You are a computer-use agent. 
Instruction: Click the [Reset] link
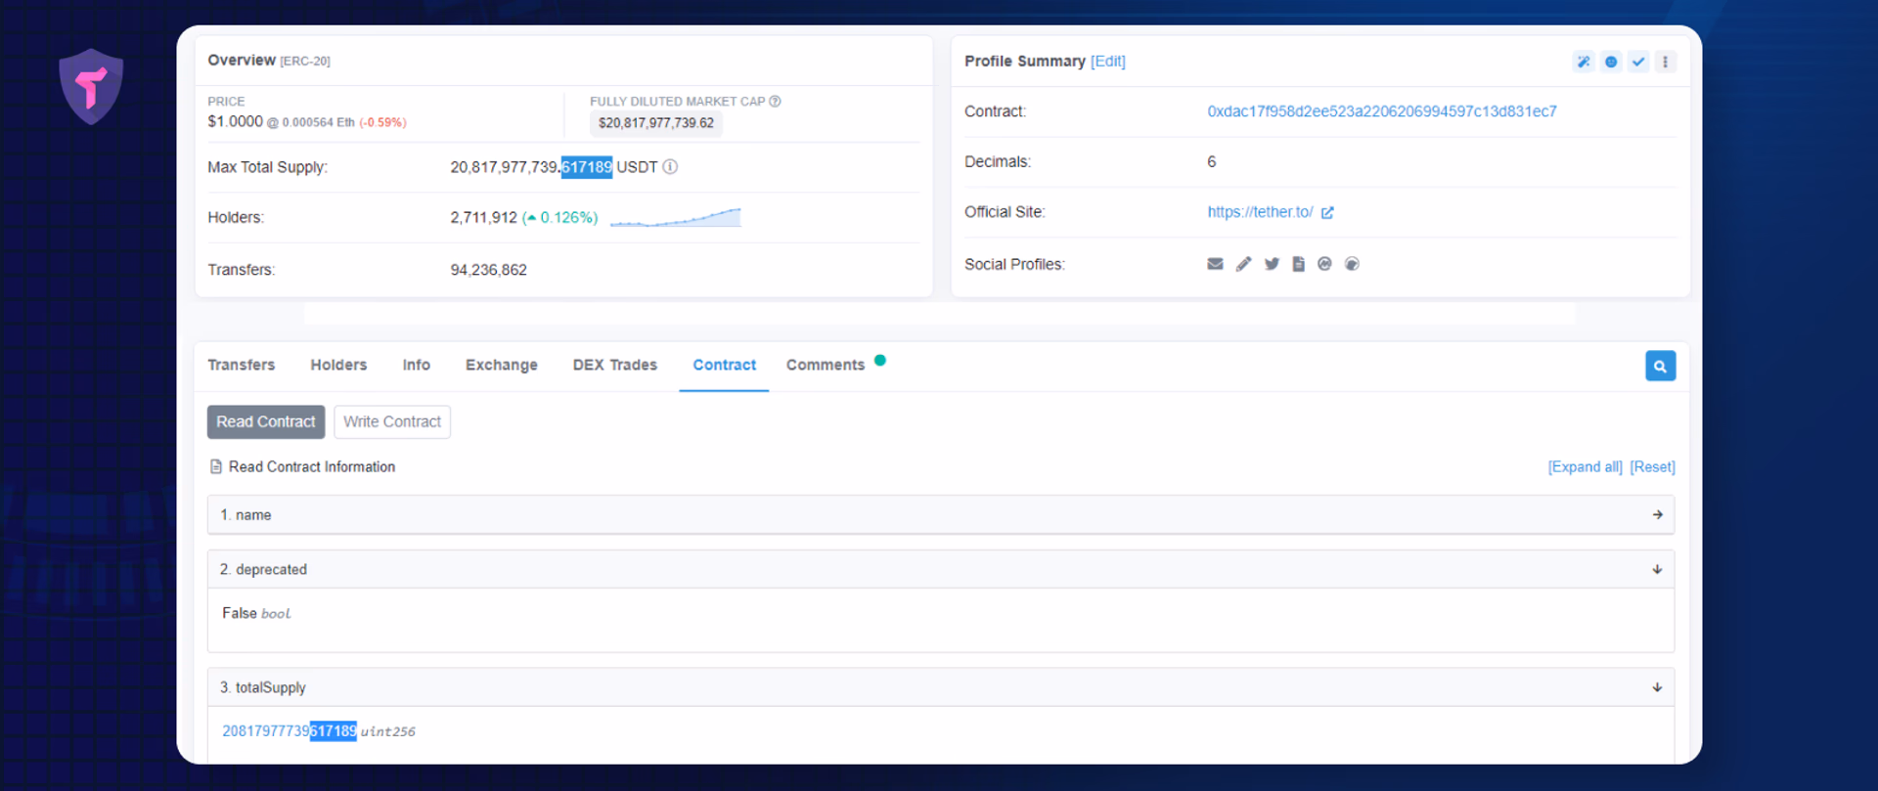(1652, 467)
